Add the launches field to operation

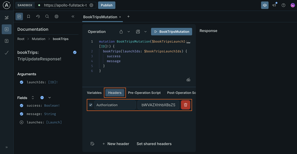point(22,122)
